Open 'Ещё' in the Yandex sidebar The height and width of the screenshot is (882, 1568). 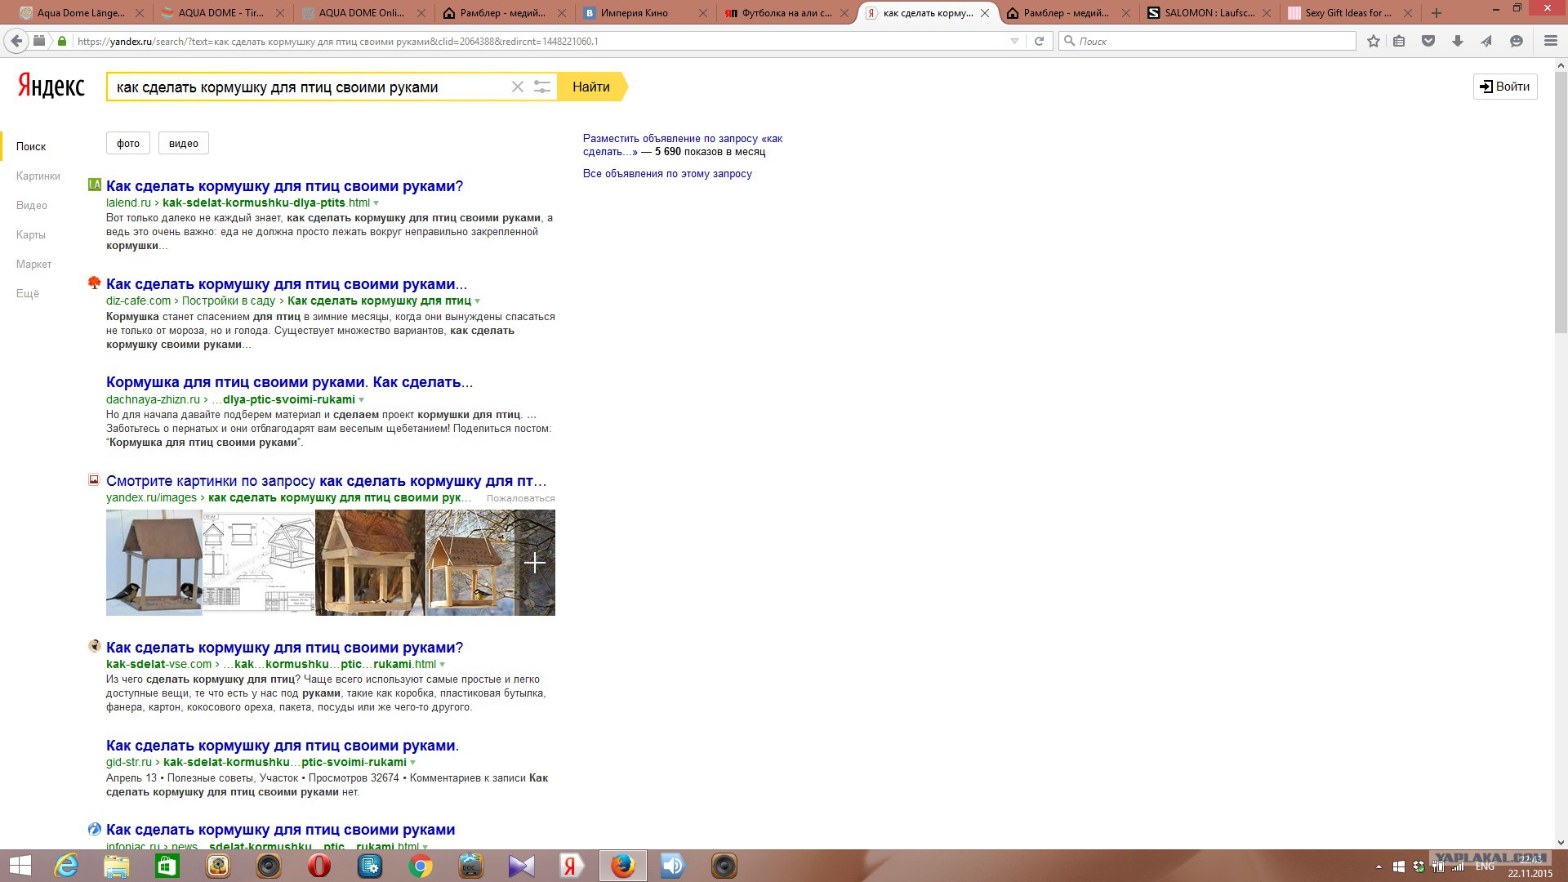click(x=28, y=294)
